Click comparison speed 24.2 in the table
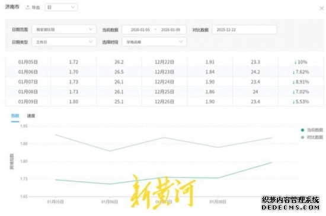326x216 pixels. click(255, 72)
